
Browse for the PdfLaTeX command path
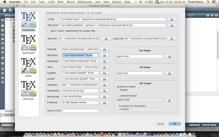pyautogui.click(x=172, y=25)
